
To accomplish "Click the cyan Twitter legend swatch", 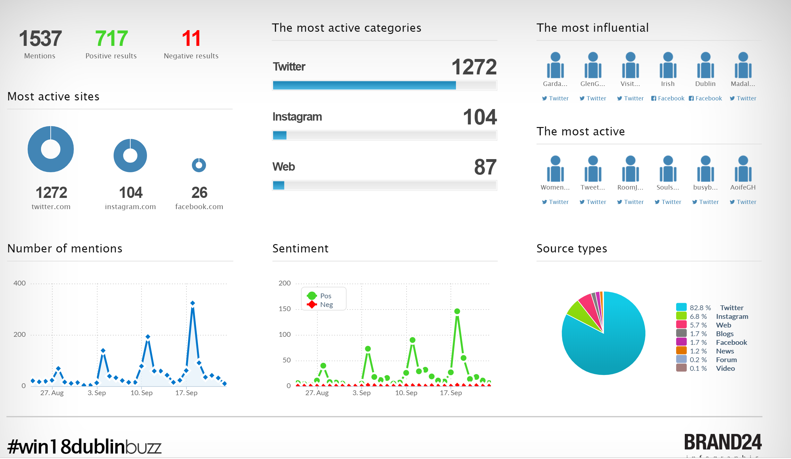I will coord(681,307).
